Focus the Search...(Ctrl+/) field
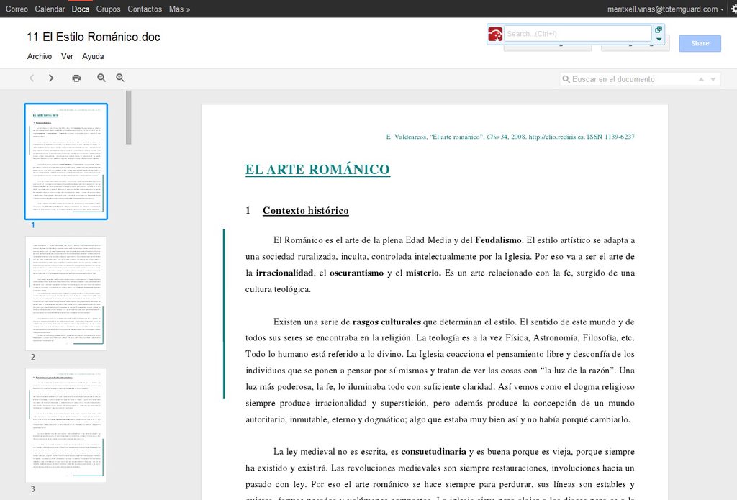This screenshot has height=500, width=737. pos(578,34)
